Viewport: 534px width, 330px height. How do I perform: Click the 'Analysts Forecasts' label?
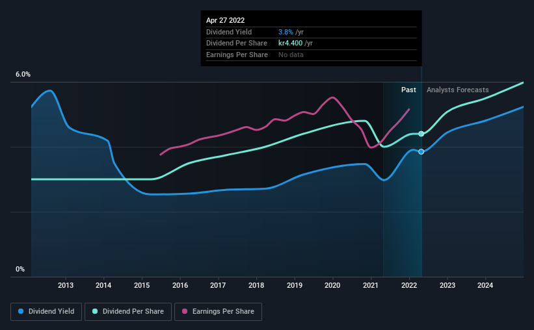[x=457, y=90]
